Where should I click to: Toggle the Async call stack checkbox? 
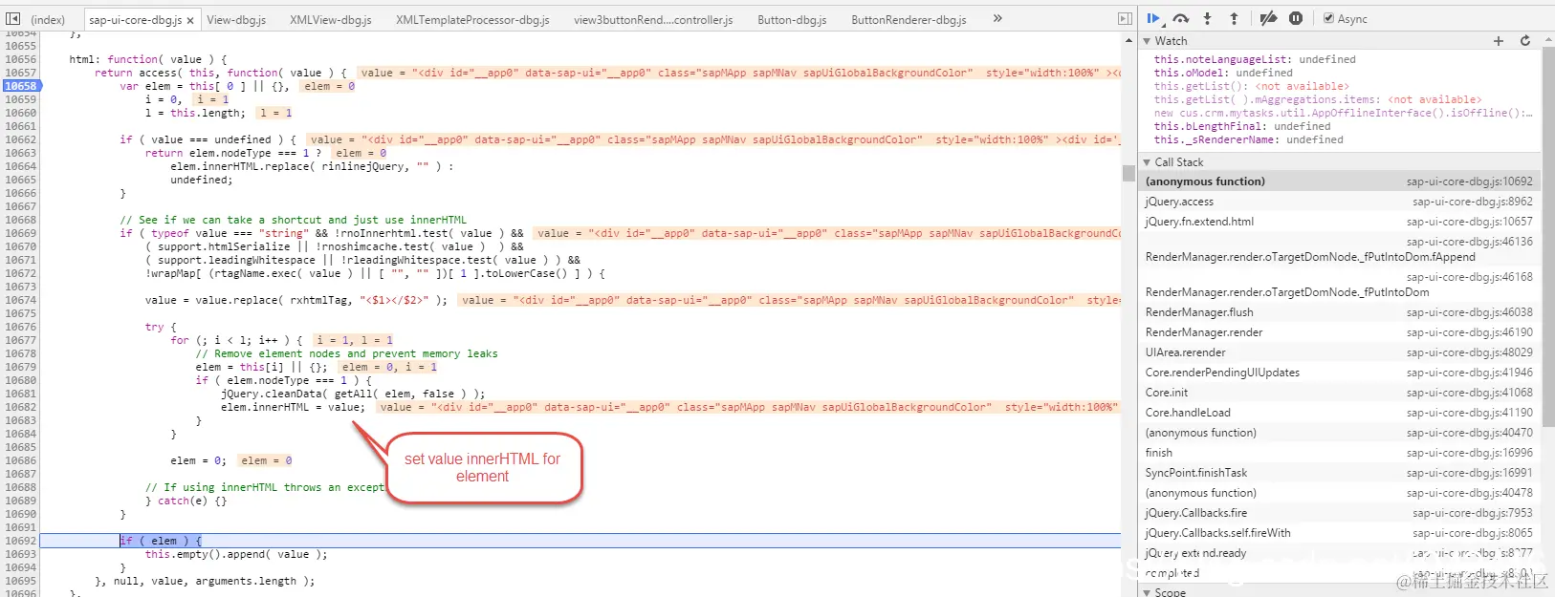point(1329,18)
